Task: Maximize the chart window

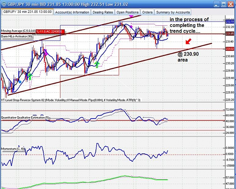Action: tap(224, 4)
